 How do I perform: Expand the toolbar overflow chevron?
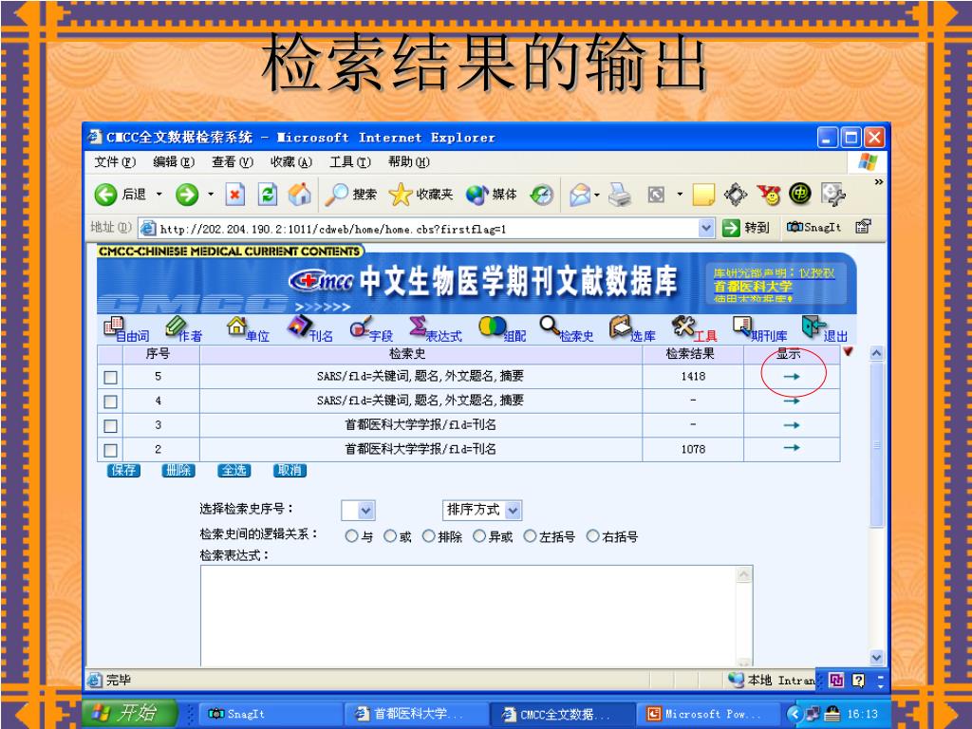pyautogui.click(x=878, y=182)
